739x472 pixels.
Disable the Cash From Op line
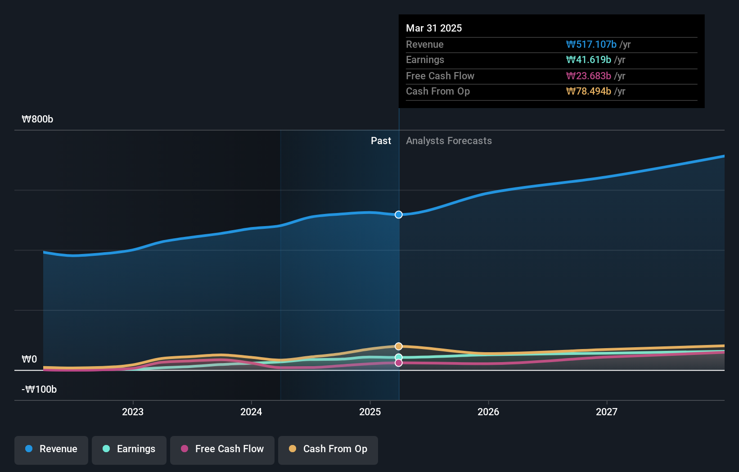click(328, 449)
